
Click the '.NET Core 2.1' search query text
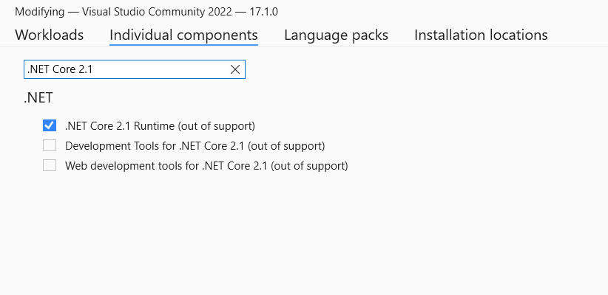(x=60, y=69)
